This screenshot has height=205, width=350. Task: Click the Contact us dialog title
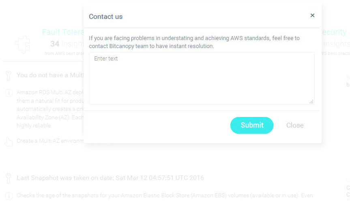106,17
